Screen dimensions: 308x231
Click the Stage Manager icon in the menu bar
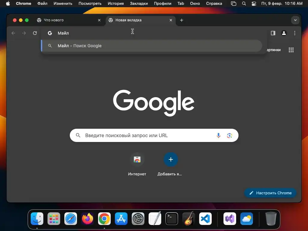[233, 4]
